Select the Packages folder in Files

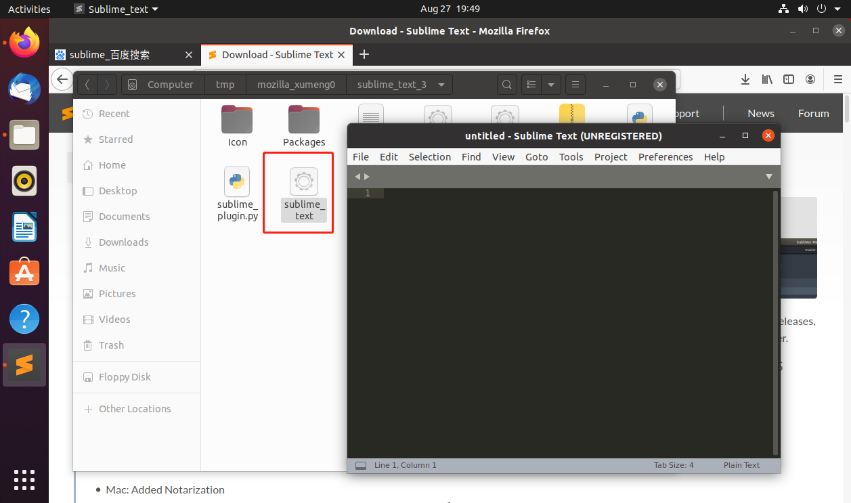click(x=304, y=126)
